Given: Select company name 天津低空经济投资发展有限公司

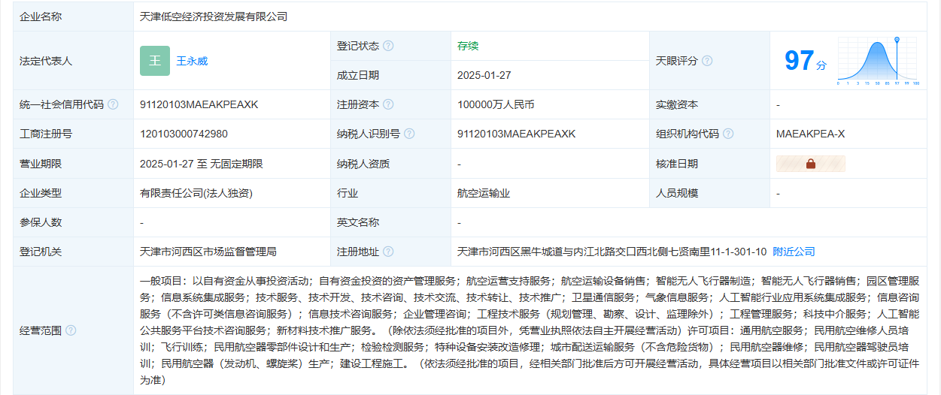Looking at the screenshot, I should [x=214, y=17].
